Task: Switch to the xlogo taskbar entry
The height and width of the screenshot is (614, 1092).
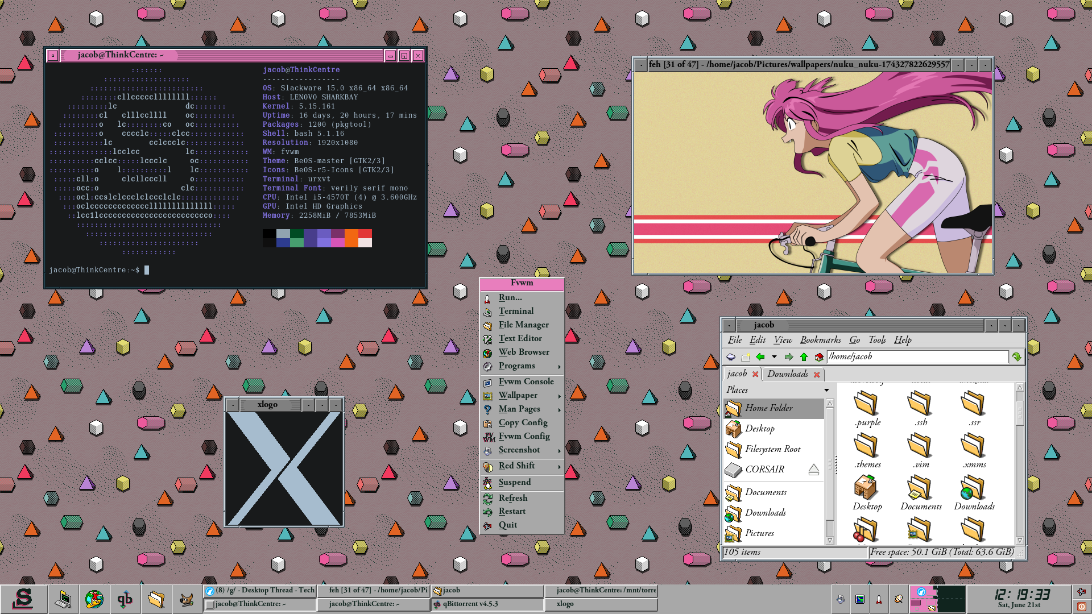Action: tap(601, 604)
